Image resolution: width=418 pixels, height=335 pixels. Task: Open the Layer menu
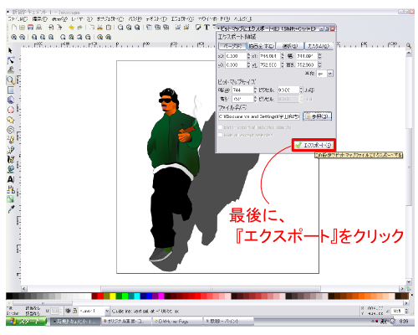(x=82, y=19)
